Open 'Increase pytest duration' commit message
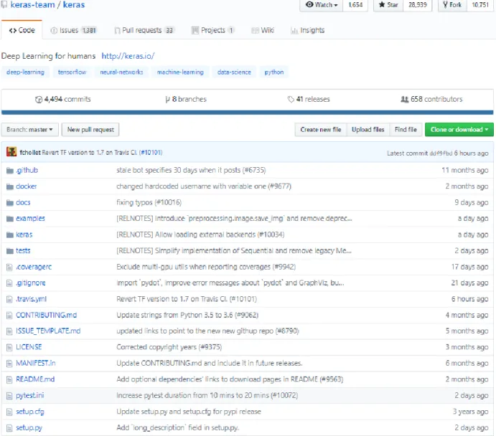This screenshot has width=496, height=436. tap(207, 396)
